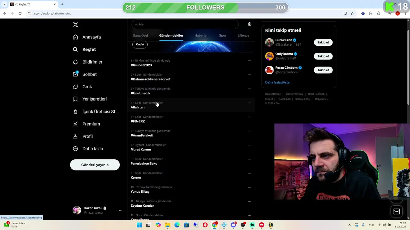This screenshot has width=410, height=230.
Task: Open İçerik Üreticisi Stüdyosu icon
Action: [75, 111]
